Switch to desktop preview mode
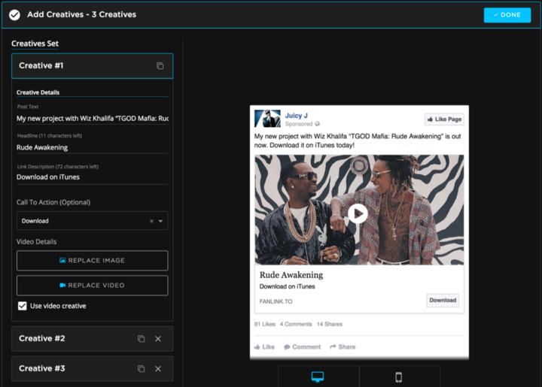 pyautogui.click(x=318, y=376)
